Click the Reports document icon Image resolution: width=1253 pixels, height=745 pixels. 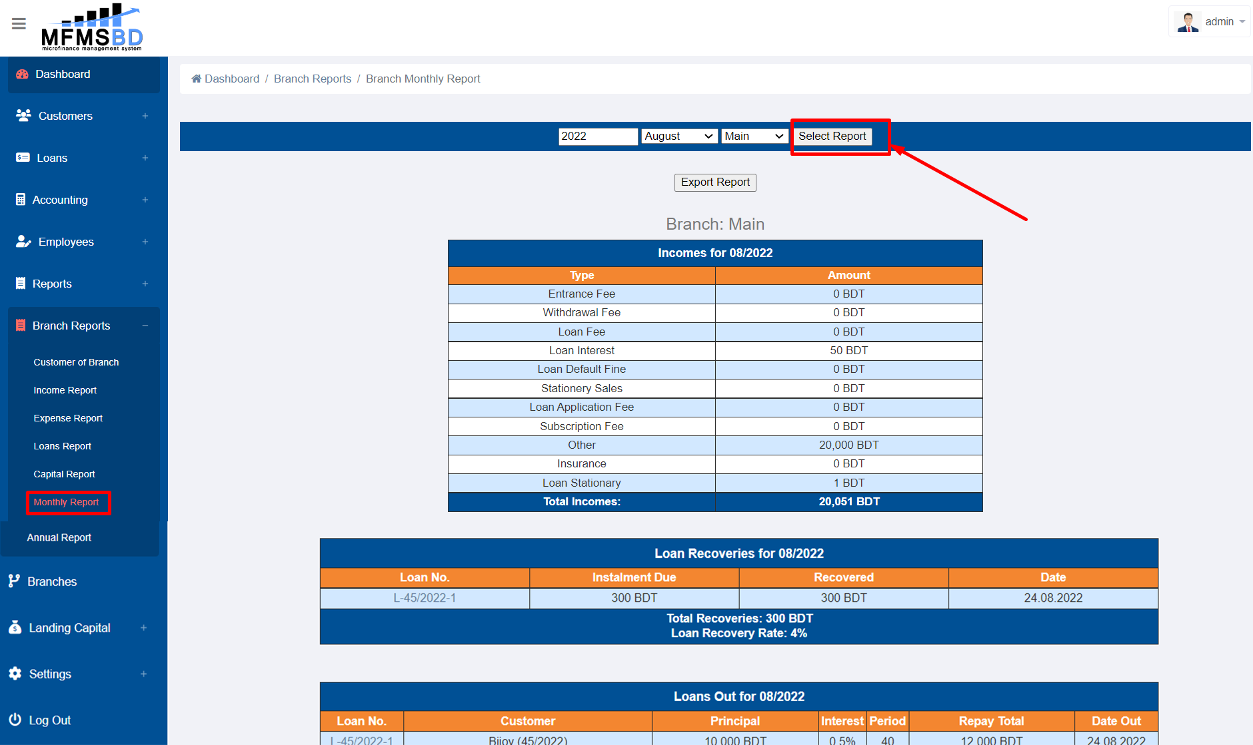click(21, 283)
